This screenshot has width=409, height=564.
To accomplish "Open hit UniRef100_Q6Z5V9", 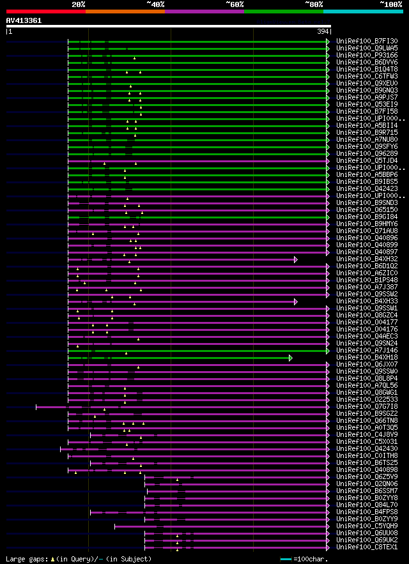I will 367,476.
